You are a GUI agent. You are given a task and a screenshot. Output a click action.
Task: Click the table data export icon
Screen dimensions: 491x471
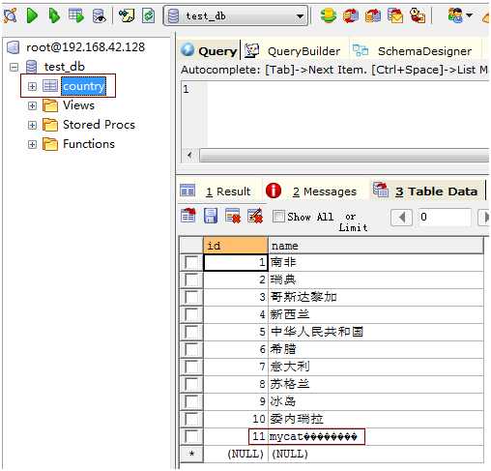pyautogui.click(x=188, y=216)
